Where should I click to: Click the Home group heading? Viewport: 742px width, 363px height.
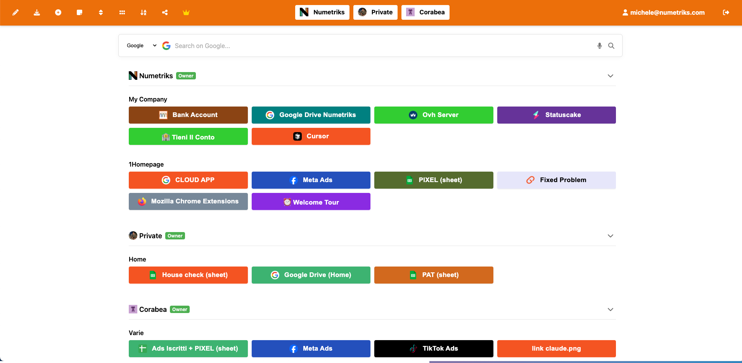click(x=137, y=259)
